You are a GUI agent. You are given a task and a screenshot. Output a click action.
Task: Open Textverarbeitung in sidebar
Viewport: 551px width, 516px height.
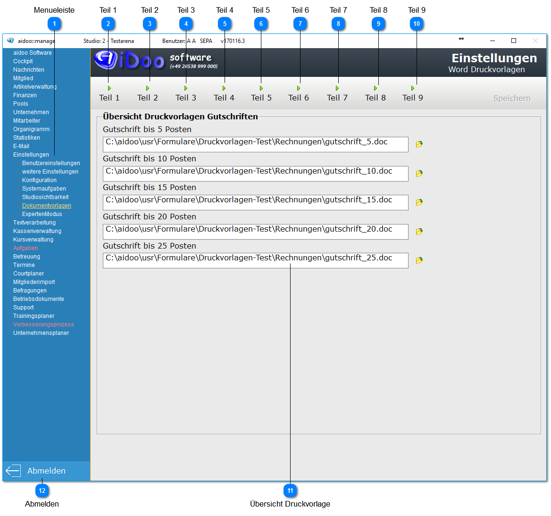pyautogui.click(x=34, y=222)
